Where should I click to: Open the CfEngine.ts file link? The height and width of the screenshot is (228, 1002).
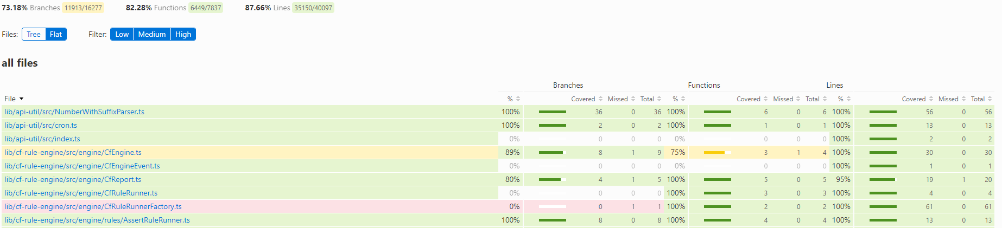point(73,153)
